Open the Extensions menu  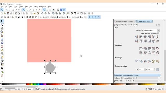pos(43,7)
